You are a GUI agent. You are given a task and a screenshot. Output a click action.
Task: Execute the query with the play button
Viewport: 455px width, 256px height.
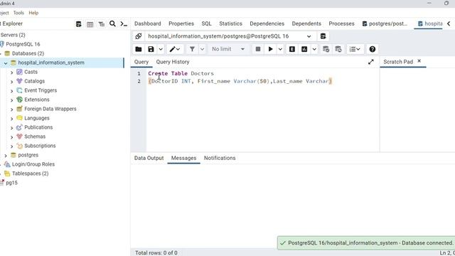click(x=270, y=49)
